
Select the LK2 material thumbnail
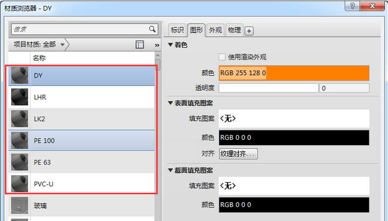(19, 119)
